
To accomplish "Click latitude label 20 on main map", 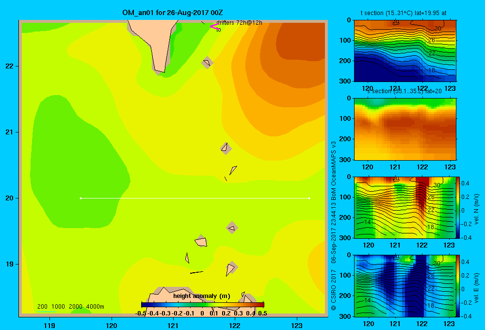I will [9, 198].
